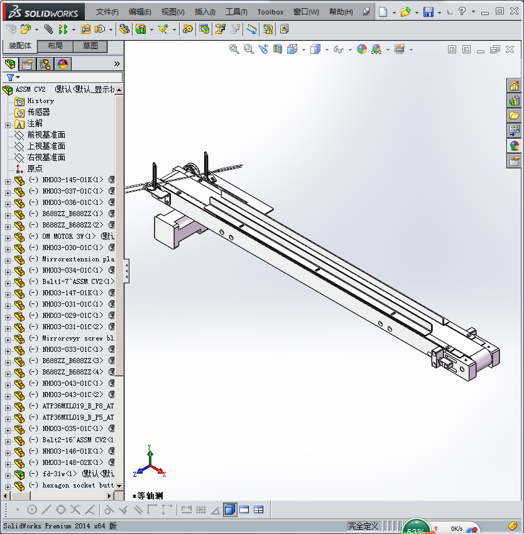Click the New document icon

coord(383,12)
